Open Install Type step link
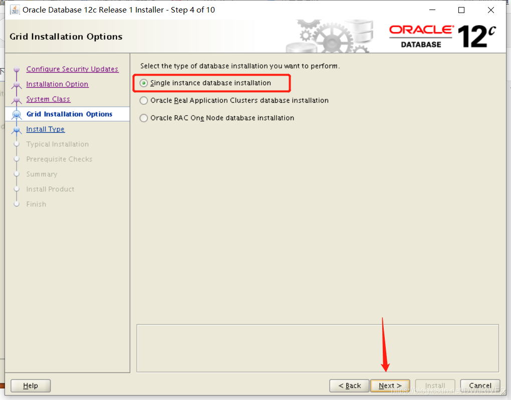Image resolution: width=511 pixels, height=400 pixels. (46, 129)
